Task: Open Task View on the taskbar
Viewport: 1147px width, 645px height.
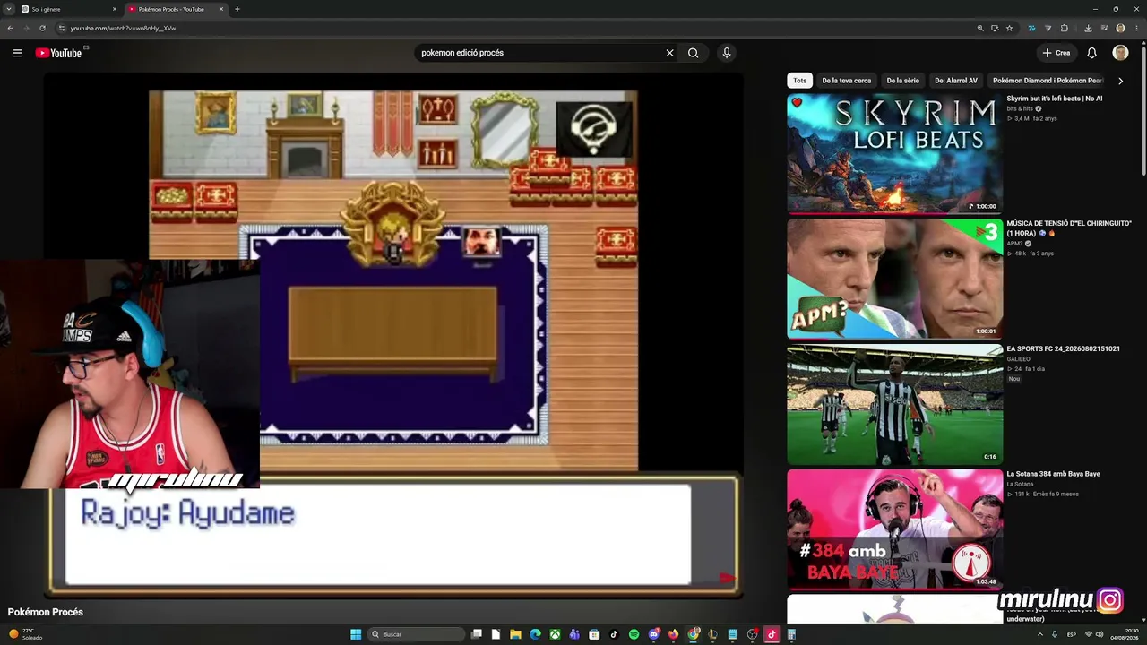Action: click(477, 634)
